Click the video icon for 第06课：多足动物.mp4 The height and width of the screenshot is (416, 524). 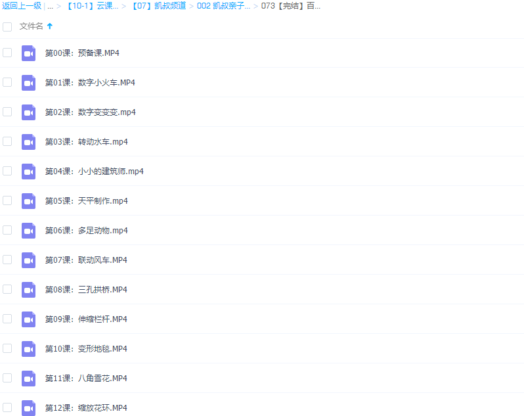coord(28,231)
